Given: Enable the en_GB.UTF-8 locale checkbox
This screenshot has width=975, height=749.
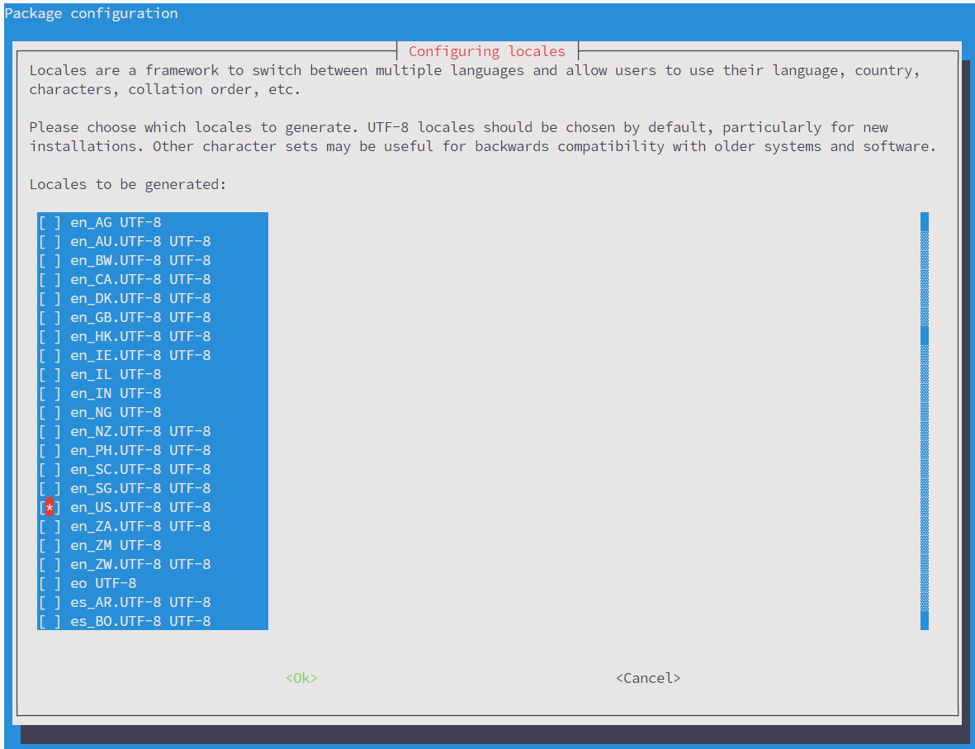Looking at the screenshot, I should click(50, 317).
